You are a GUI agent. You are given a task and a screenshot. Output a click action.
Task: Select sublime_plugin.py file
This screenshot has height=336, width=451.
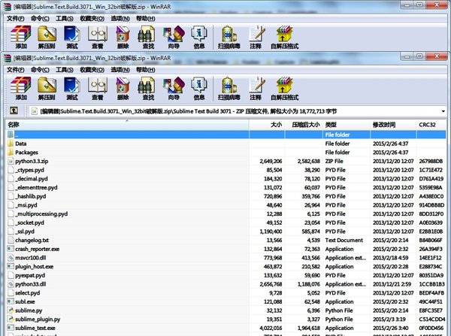click(x=226, y=319)
